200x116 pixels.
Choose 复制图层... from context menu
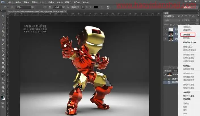188,35
